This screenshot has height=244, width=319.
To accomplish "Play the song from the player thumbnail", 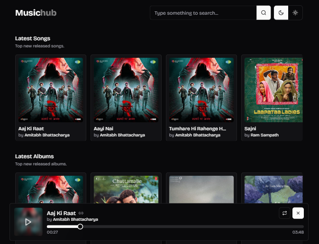I will pyautogui.click(x=28, y=222).
